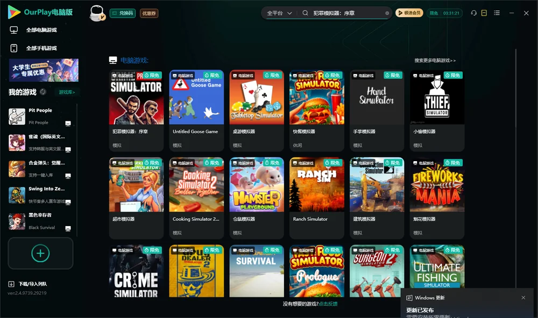Click the 电脑游戏 tag on Ranch Simulator card
Screen dimensions: 538x318
click(303, 163)
